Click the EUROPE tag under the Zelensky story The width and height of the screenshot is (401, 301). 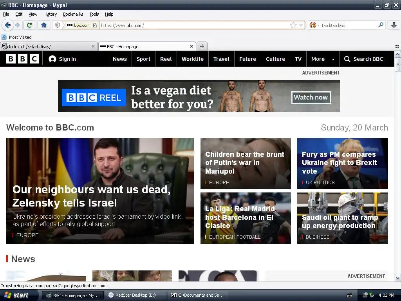pyautogui.click(x=27, y=235)
